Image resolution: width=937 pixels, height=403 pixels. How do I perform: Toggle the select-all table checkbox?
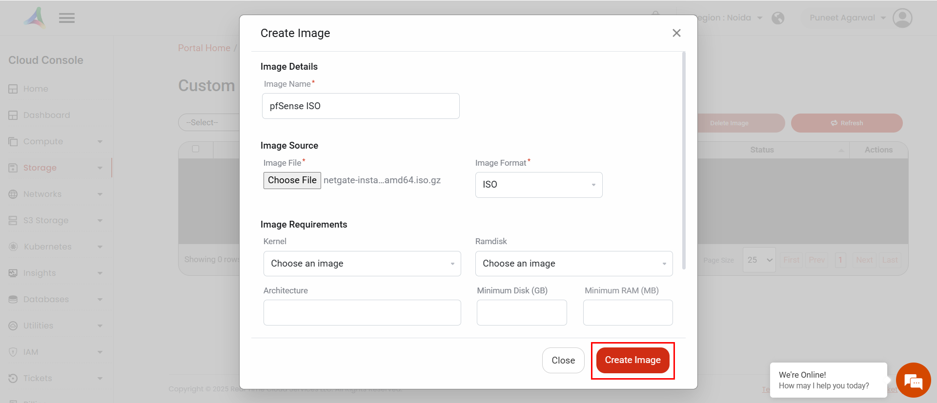196,149
